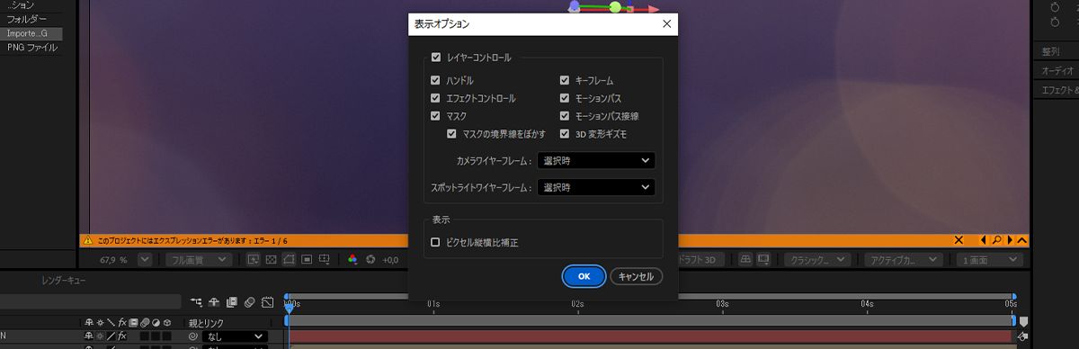Open the フル画質 resolution dropdown
The image size is (1079, 349).
(198, 260)
